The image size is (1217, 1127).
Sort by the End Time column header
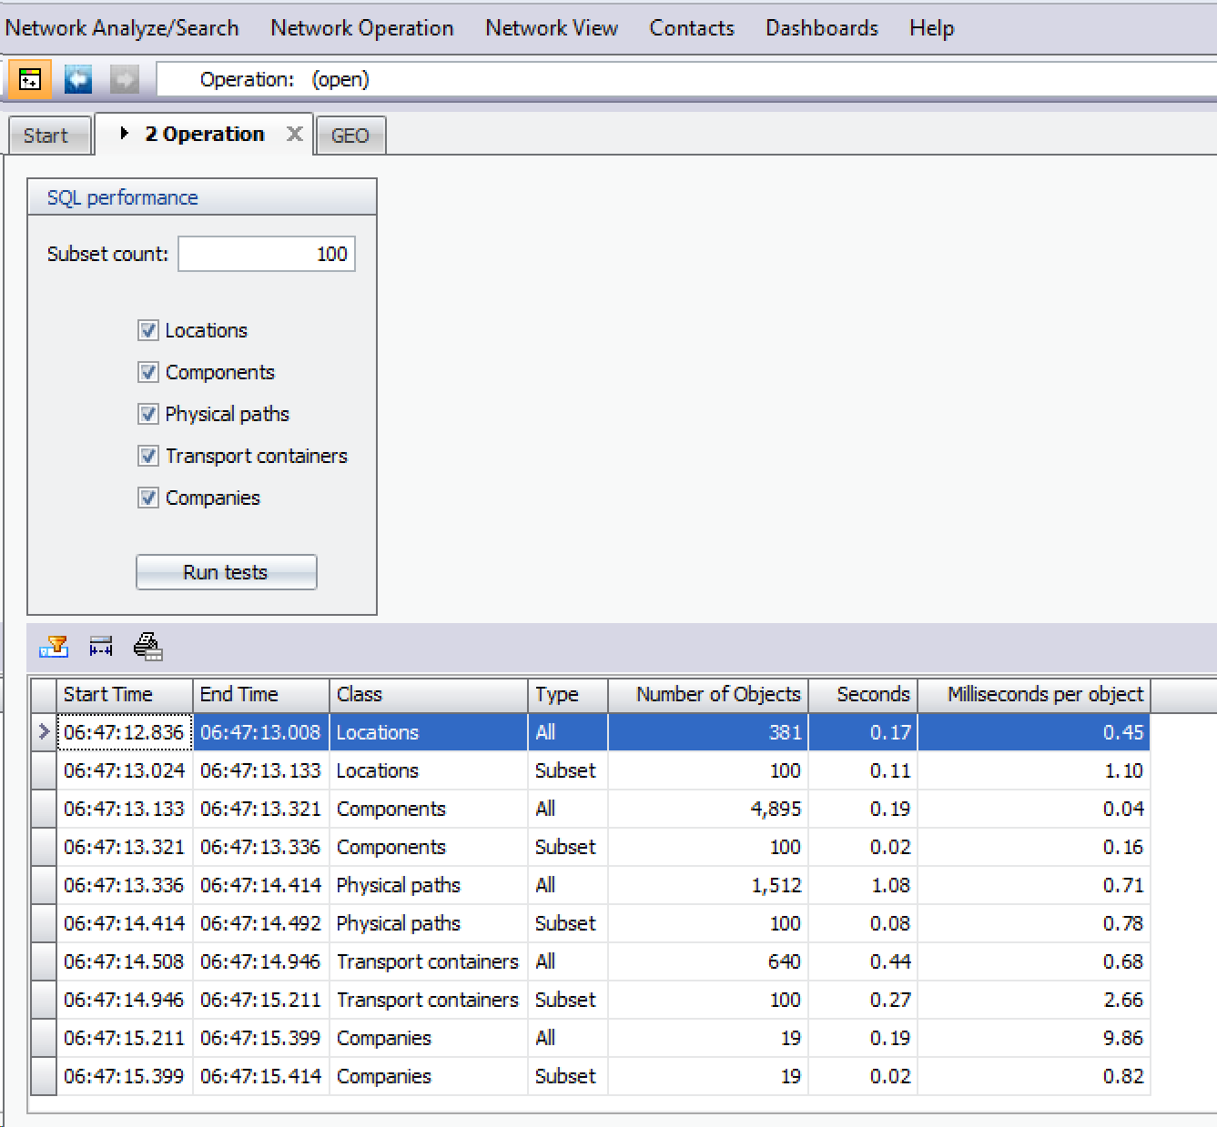pos(261,695)
